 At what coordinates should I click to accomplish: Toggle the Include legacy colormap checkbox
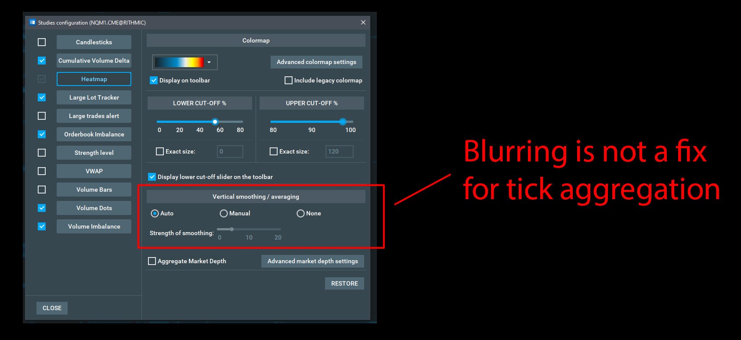(x=289, y=80)
